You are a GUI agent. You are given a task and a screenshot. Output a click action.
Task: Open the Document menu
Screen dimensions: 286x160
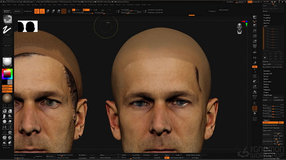[21, 5]
